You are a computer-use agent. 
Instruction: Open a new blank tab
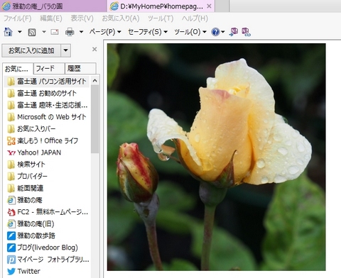pos(222,6)
